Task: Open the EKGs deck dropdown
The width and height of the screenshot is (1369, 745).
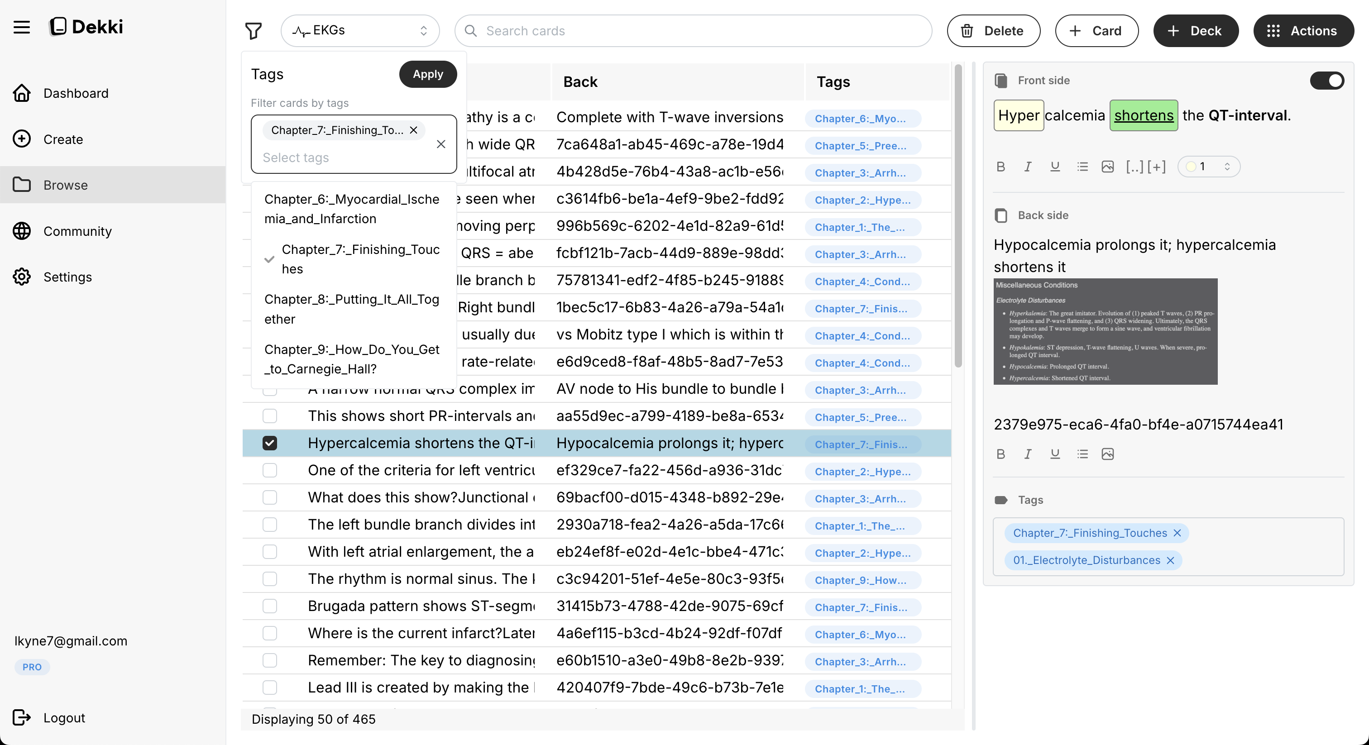Action: [x=360, y=31]
